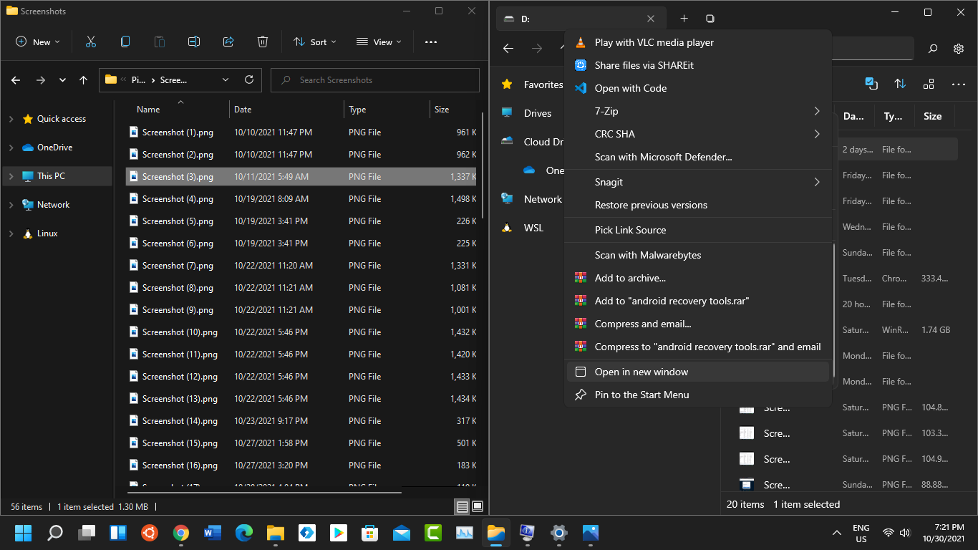Click the Cut scissors icon in Explorer toolbar
This screenshot has height=550, width=978.
pos(91,42)
